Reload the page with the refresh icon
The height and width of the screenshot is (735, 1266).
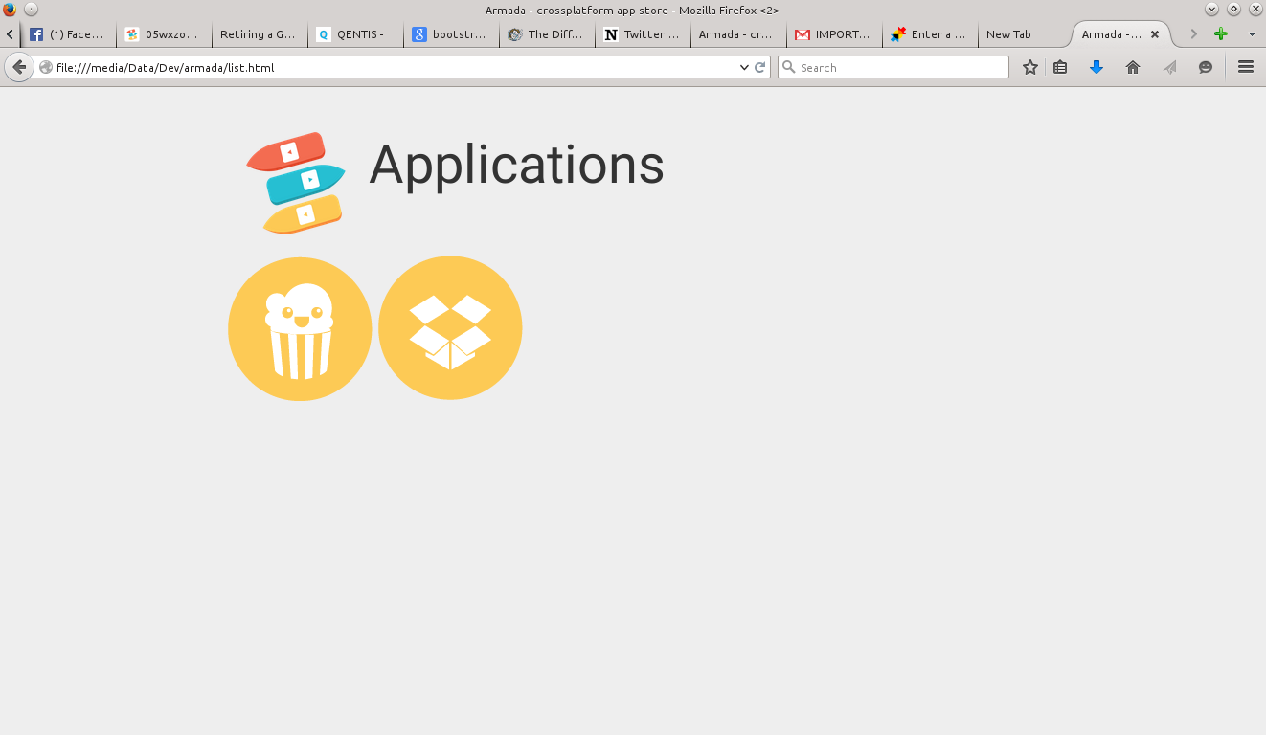(760, 67)
